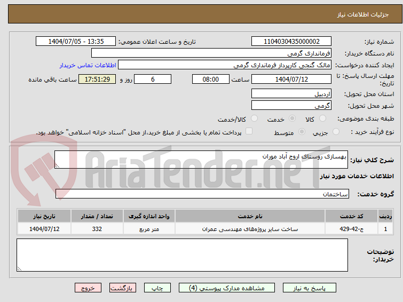Click the quantity cell 332
Image resolution: width=403 pixels, height=302 pixels.
(97, 229)
